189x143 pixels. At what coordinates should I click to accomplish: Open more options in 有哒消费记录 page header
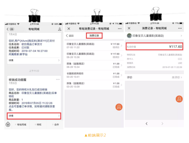pos(120,28)
